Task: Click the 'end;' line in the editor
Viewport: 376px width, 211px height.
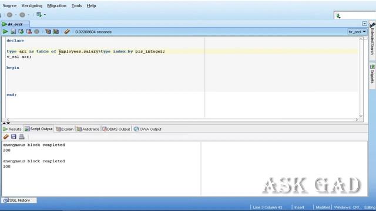Action: (12, 95)
